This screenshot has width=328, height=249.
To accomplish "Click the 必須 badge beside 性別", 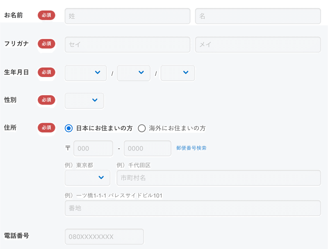I will coord(46,100).
